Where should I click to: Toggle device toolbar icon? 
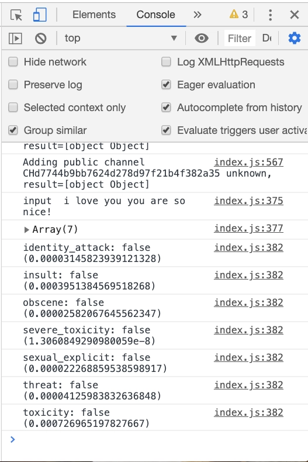click(x=40, y=15)
